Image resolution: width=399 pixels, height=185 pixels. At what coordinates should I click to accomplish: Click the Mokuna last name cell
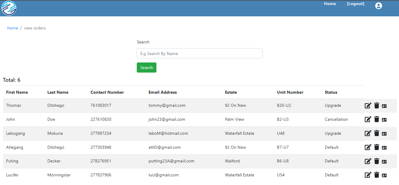pos(55,133)
